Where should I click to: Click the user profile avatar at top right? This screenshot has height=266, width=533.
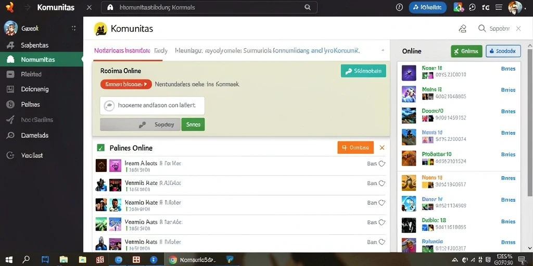click(x=515, y=7)
